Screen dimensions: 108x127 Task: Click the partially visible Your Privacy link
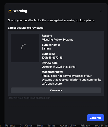coord(101,125)
